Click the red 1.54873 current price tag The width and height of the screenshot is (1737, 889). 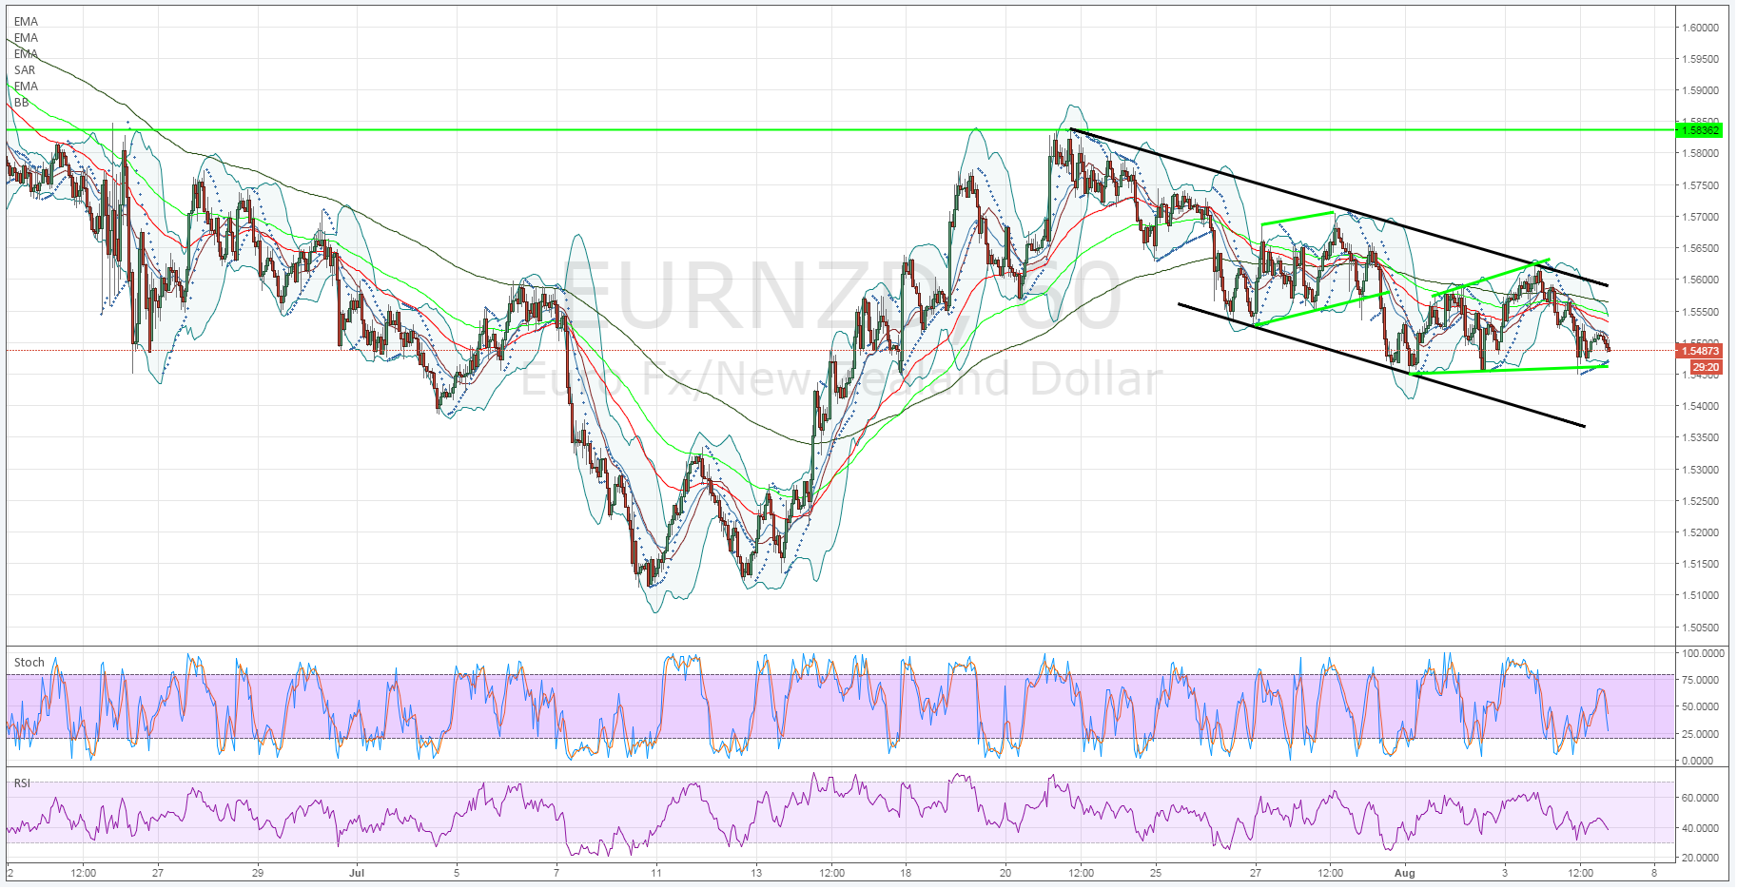(1700, 351)
